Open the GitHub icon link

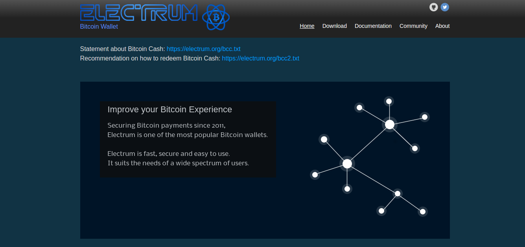click(x=433, y=7)
